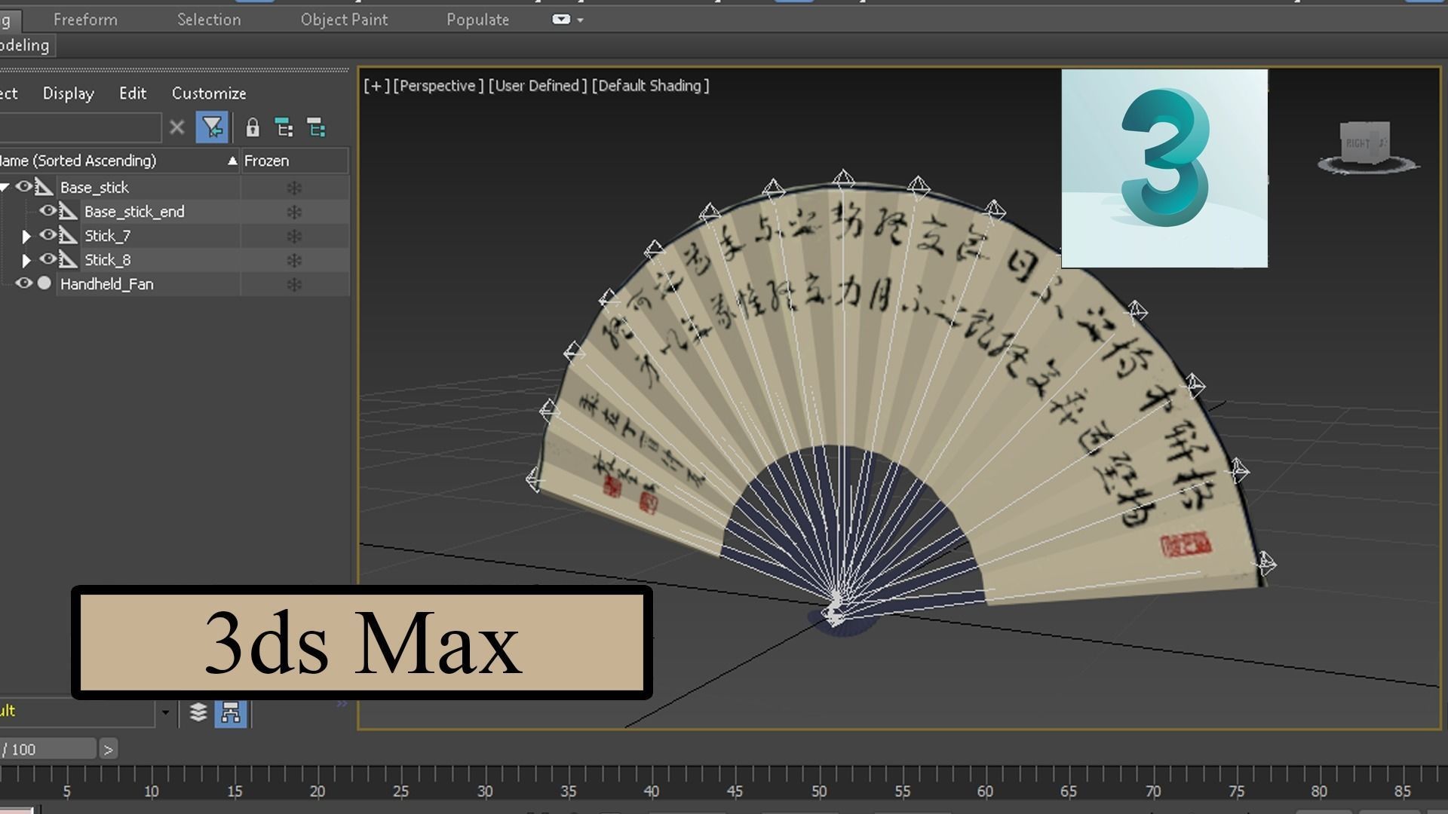
Task: Click the lock selection icon
Action: click(253, 128)
